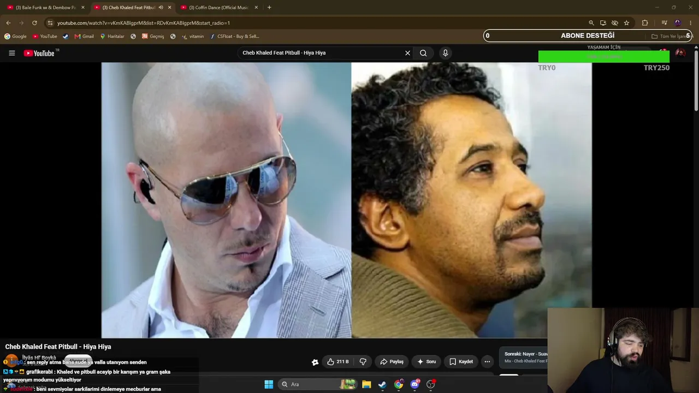Open the Gmail bookmark
The height and width of the screenshot is (393, 699).
[x=84, y=37]
